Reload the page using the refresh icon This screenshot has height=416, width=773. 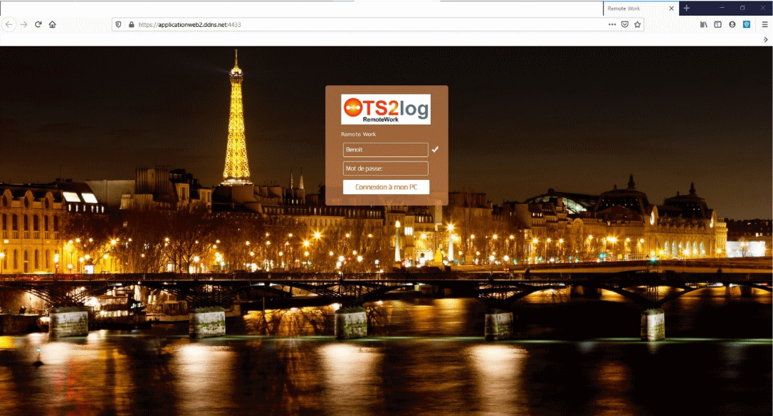click(38, 24)
